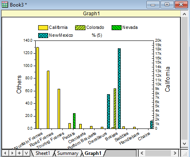
Task: Select the 'Handlebars' x-axis label
Action: 129,138
